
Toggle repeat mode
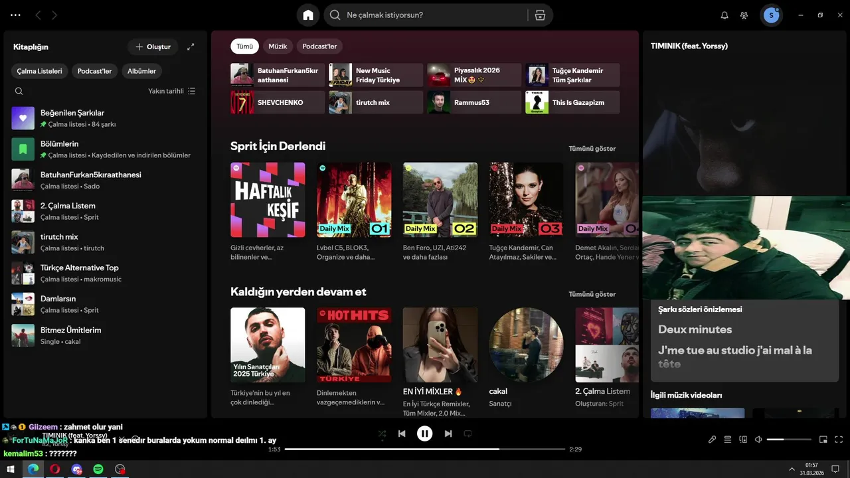[x=468, y=434]
